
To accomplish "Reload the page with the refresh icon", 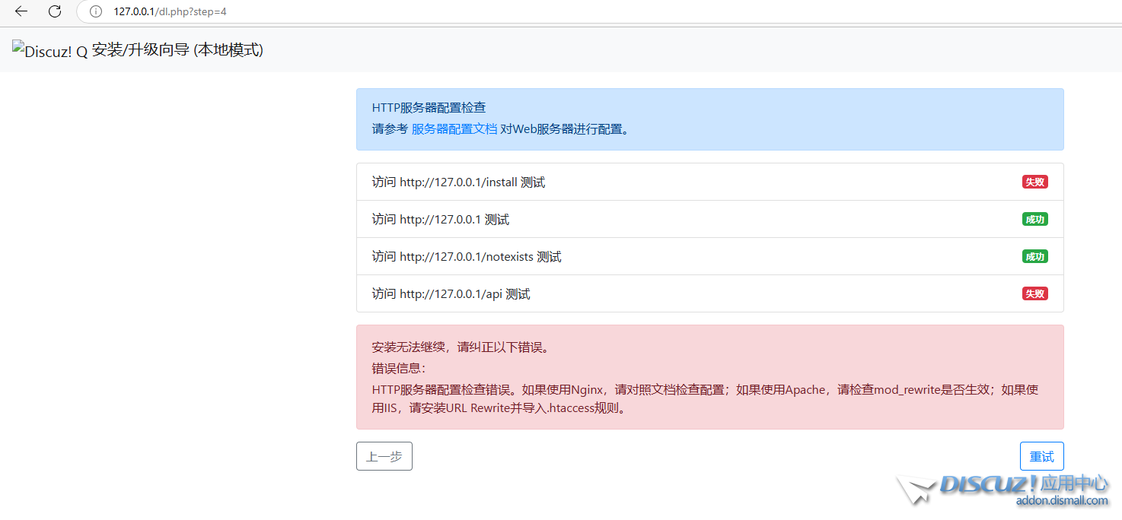I will coord(55,11).
